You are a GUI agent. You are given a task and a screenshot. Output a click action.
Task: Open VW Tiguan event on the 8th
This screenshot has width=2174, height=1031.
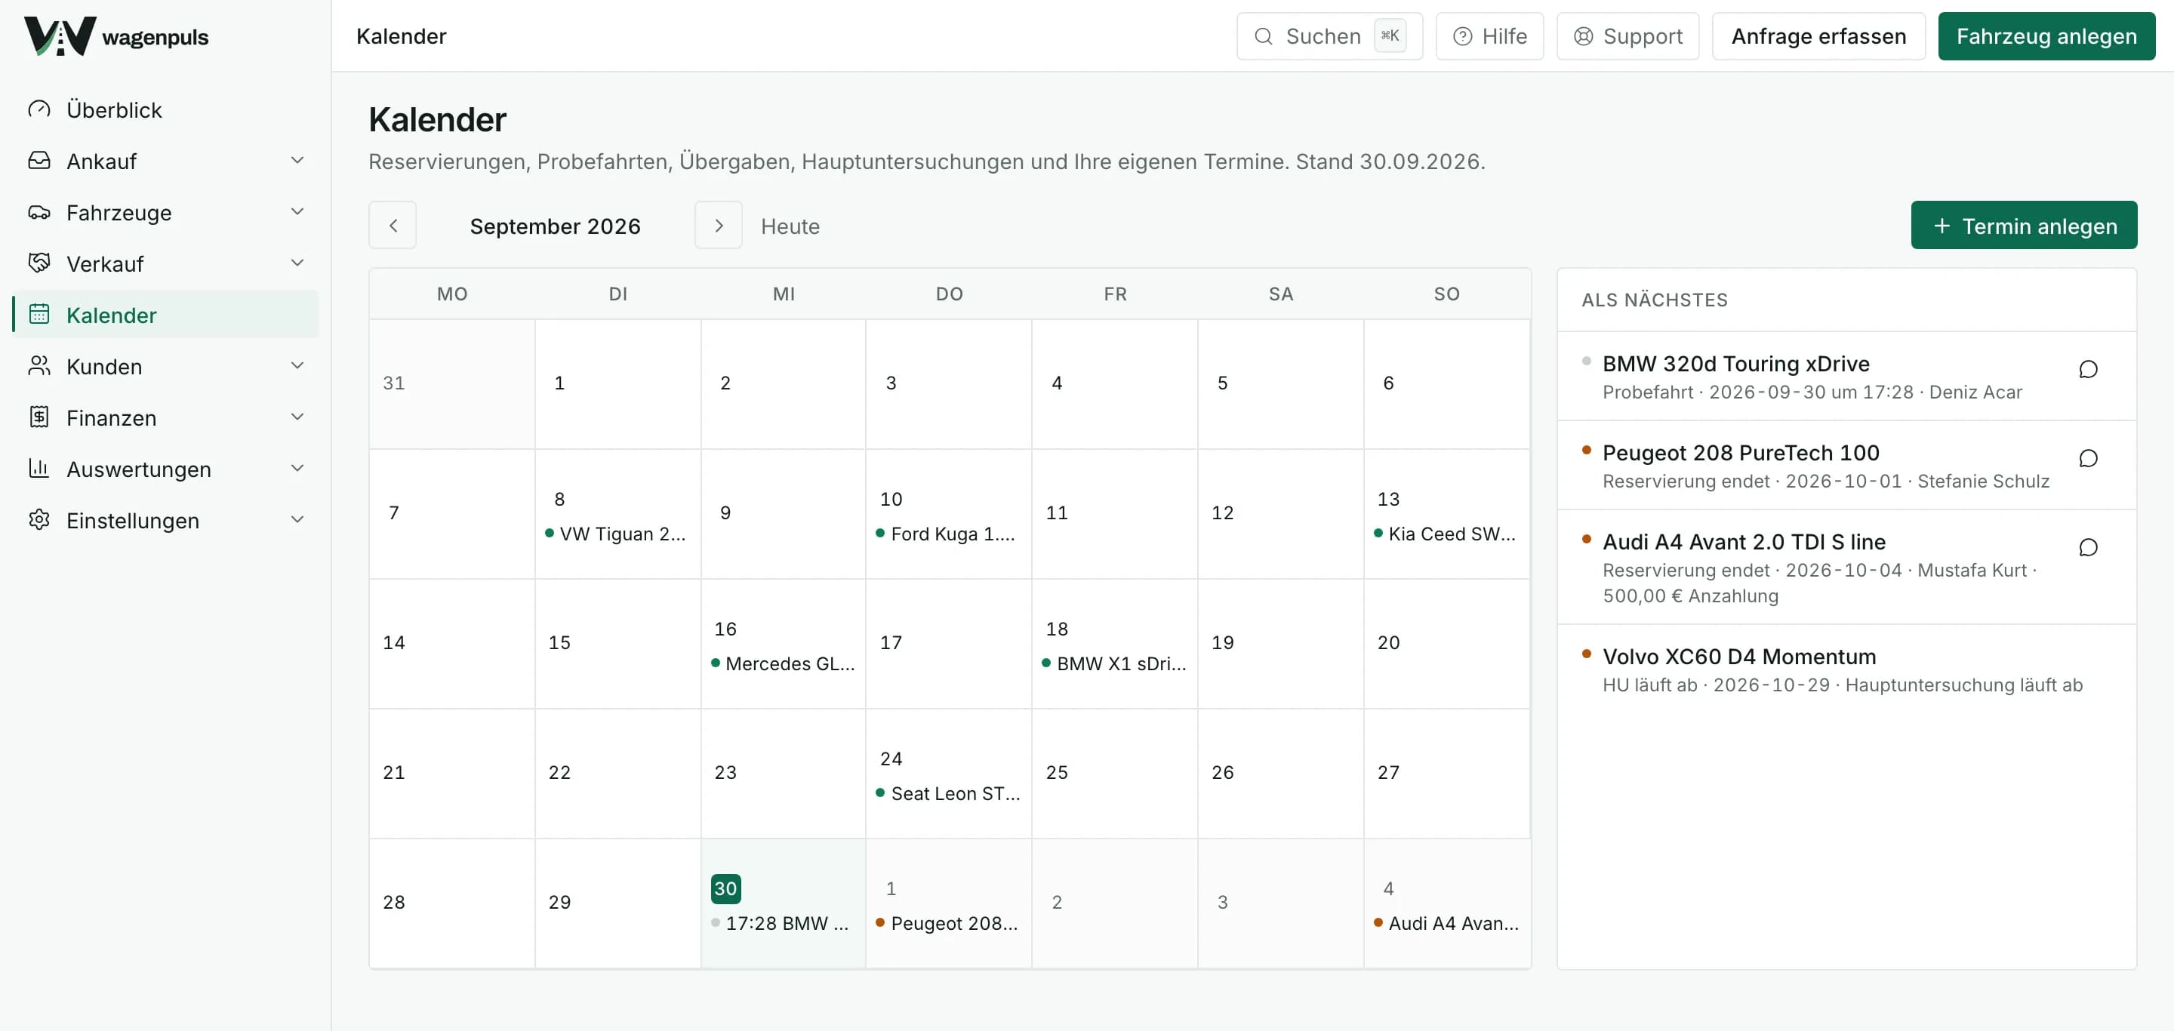616,534
